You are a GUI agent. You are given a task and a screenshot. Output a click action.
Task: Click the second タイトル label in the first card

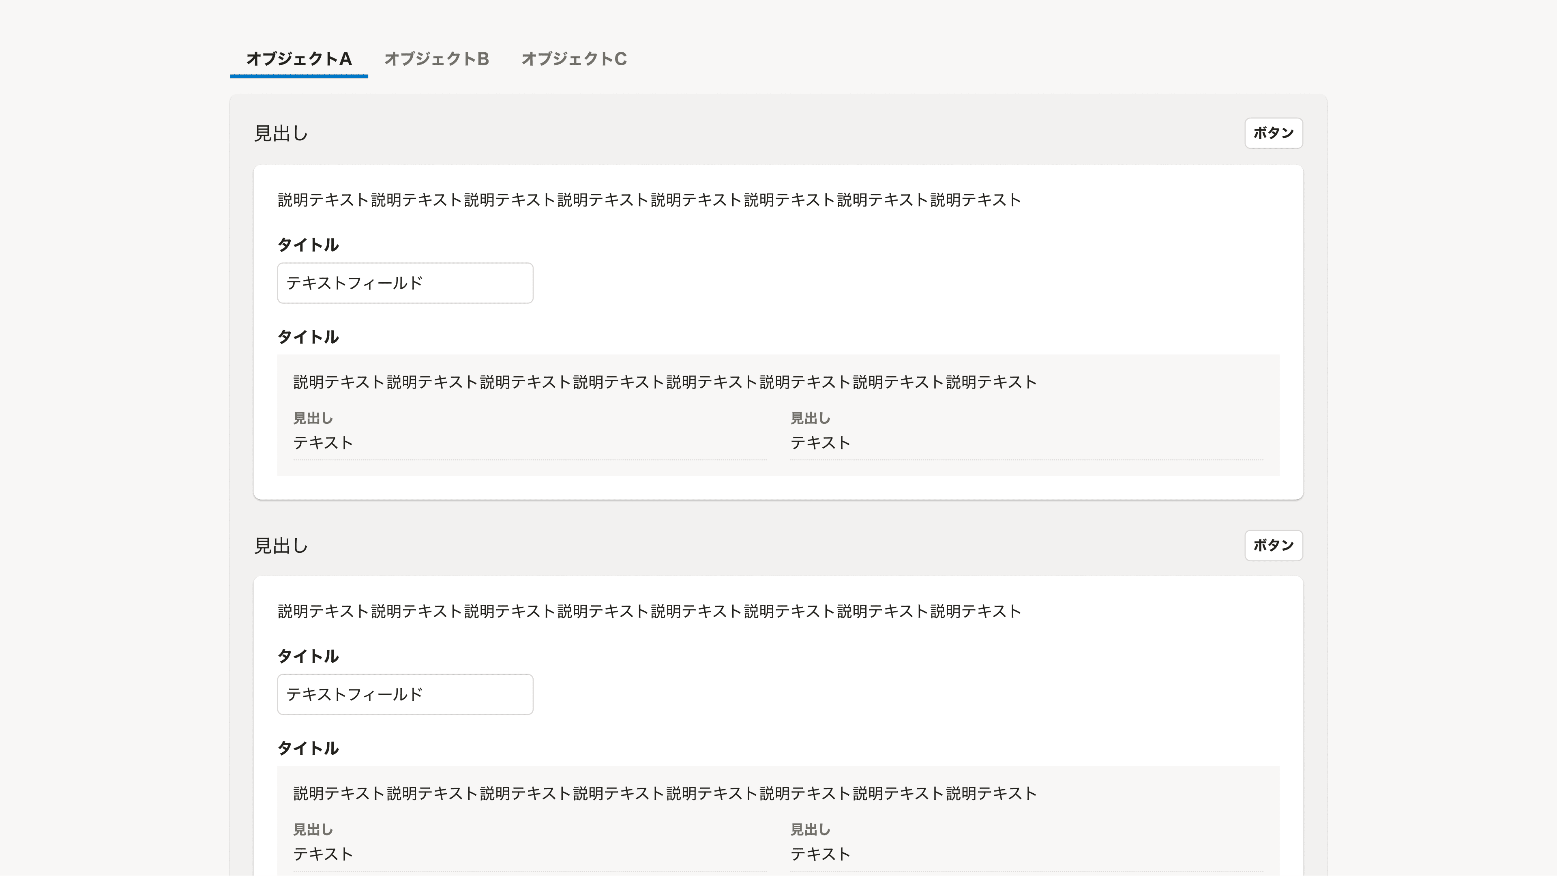[x=308, y=337]
